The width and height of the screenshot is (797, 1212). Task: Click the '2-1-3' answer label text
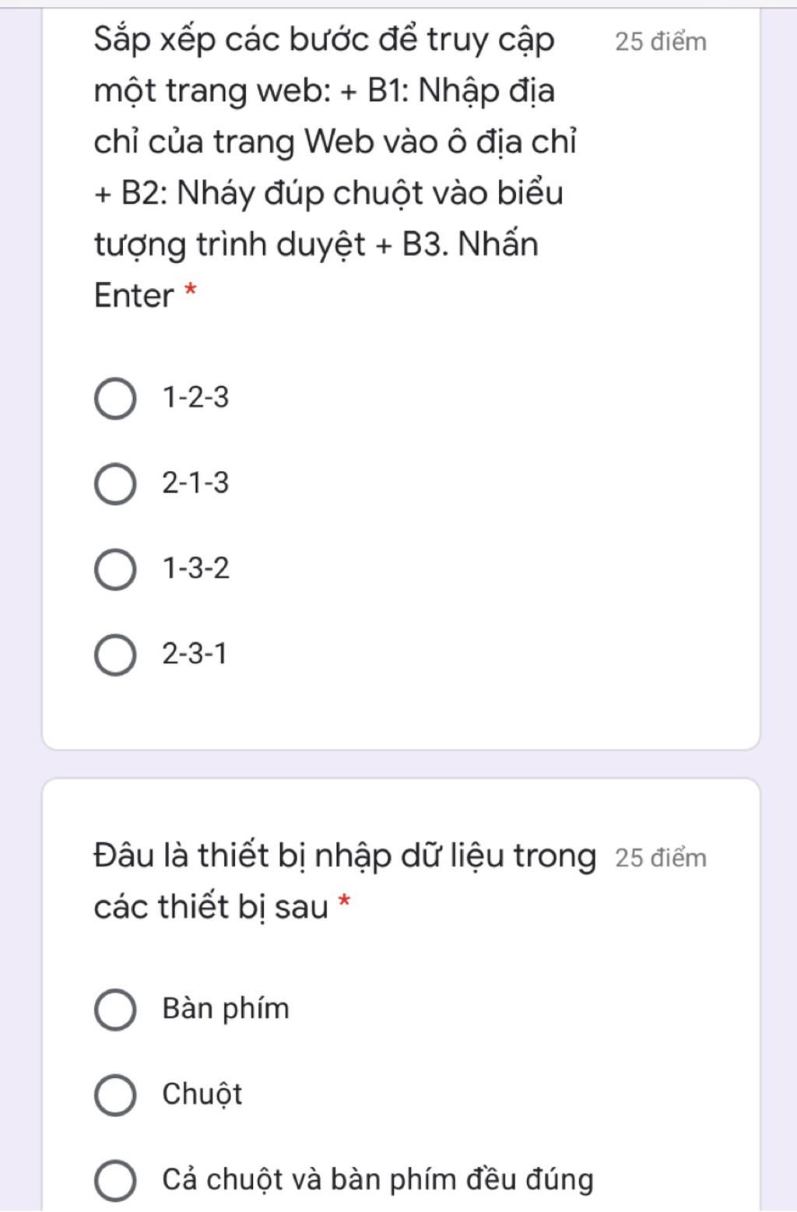click(x=195, y=483)
